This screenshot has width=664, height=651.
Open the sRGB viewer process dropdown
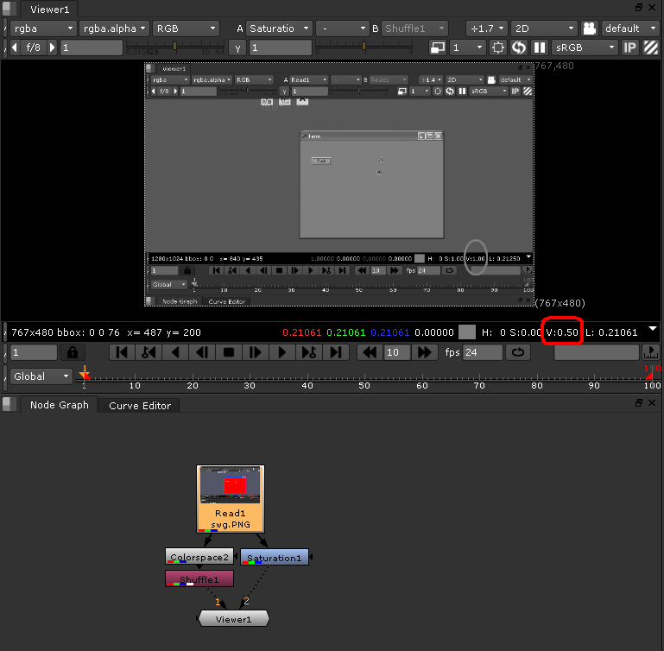[x=585, y=47]
